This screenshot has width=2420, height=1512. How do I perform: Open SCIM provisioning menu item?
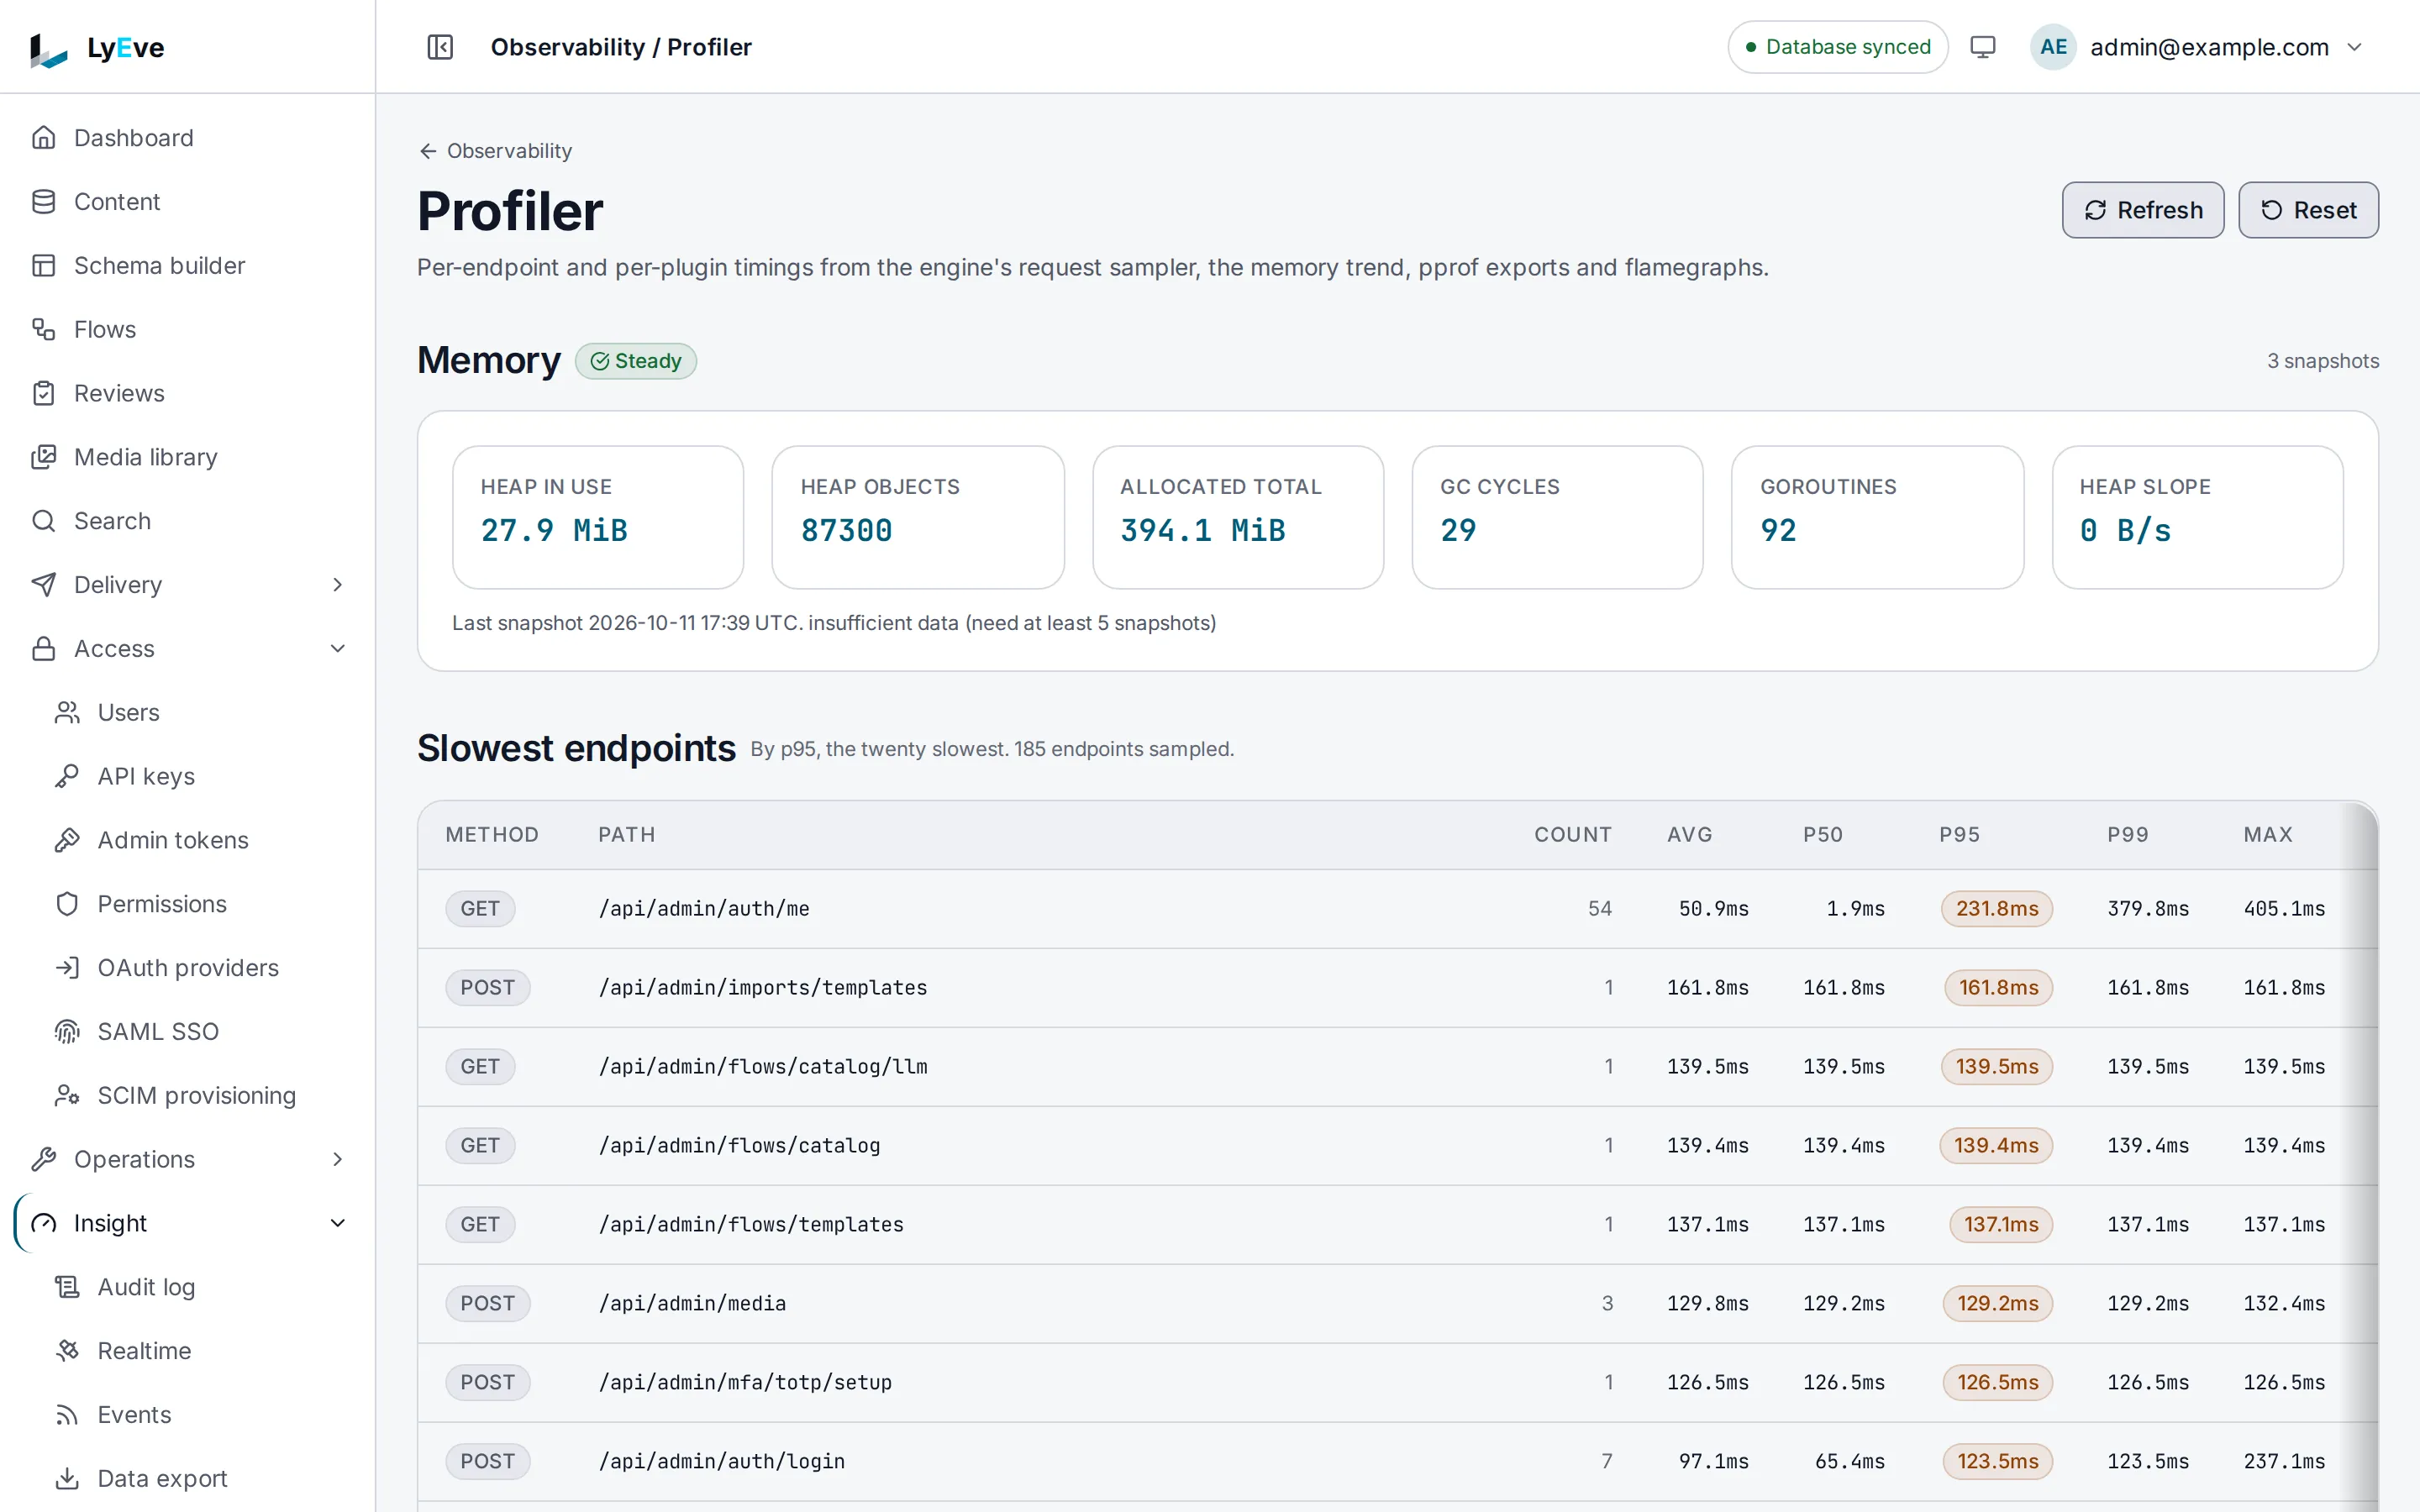pyautogui.click(x=197, y=1096)
